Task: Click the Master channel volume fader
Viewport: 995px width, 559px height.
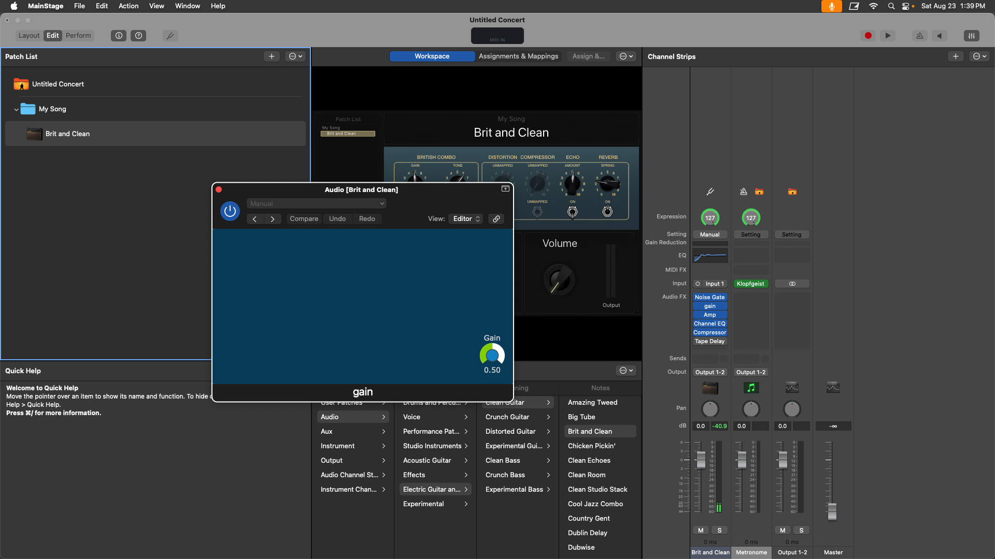Action: coord(832,511)
